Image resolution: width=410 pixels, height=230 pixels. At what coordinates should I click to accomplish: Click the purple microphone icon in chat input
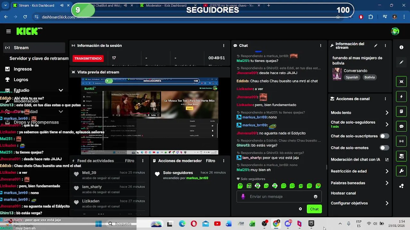243,196
